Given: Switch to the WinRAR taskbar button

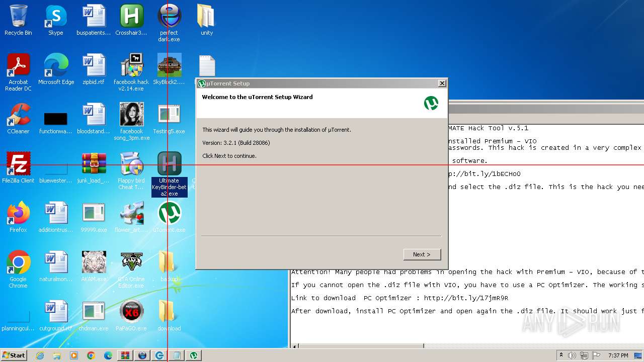Looking at the screenshot, I should click(x=125, y=355).
